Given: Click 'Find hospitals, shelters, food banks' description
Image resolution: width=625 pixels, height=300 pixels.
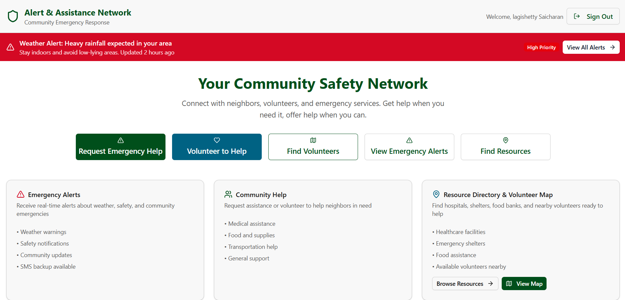Looking at the screenshot, I should 518,210.
